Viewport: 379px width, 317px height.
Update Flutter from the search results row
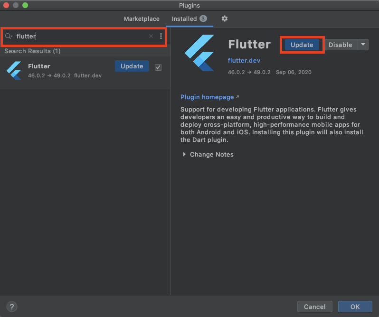pos(132,66)
